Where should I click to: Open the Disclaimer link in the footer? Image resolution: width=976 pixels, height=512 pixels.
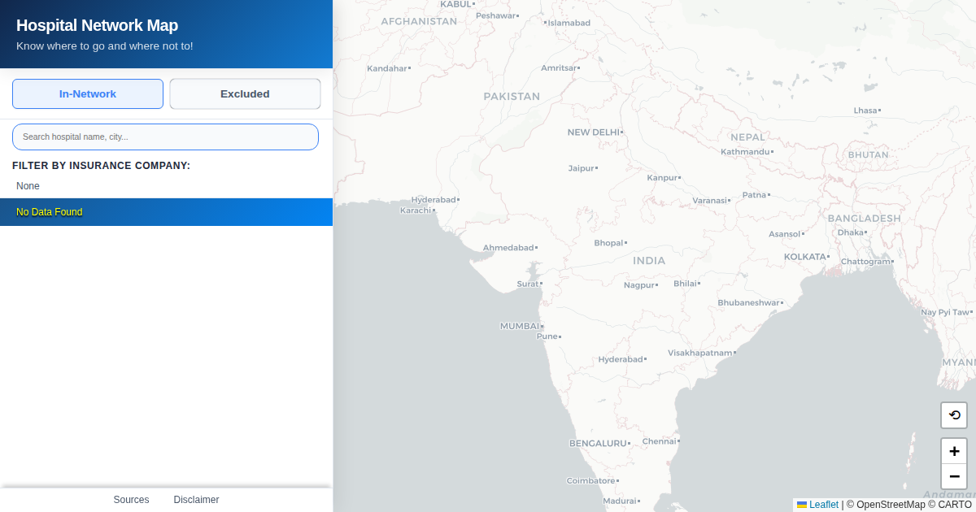[196, 500]
